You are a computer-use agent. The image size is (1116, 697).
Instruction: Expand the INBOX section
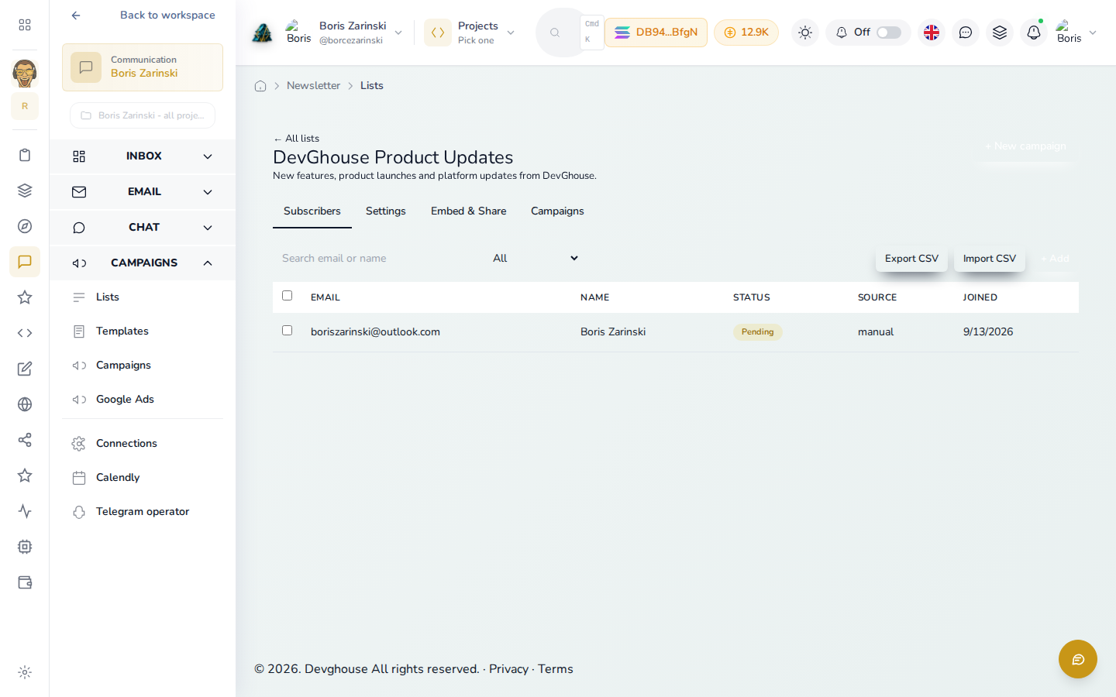[143, 156]
